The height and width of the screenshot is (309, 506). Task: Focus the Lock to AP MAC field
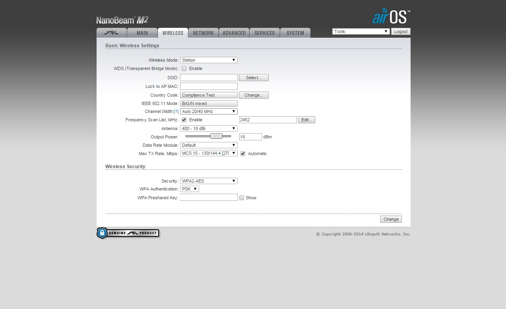click(209, 86)
